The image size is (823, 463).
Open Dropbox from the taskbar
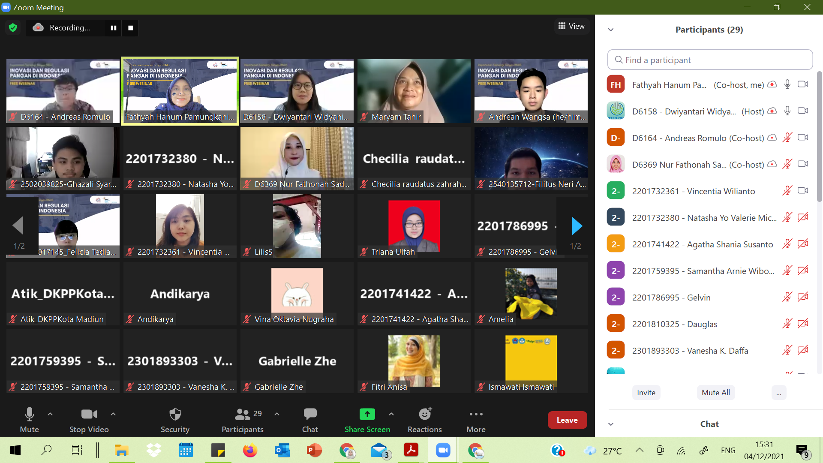[153, 451]
